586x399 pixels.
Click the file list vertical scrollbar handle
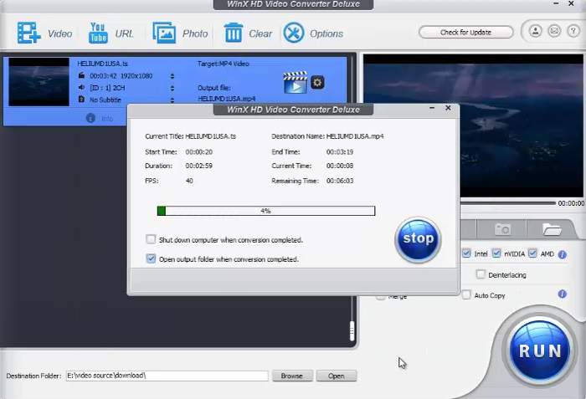352,330
